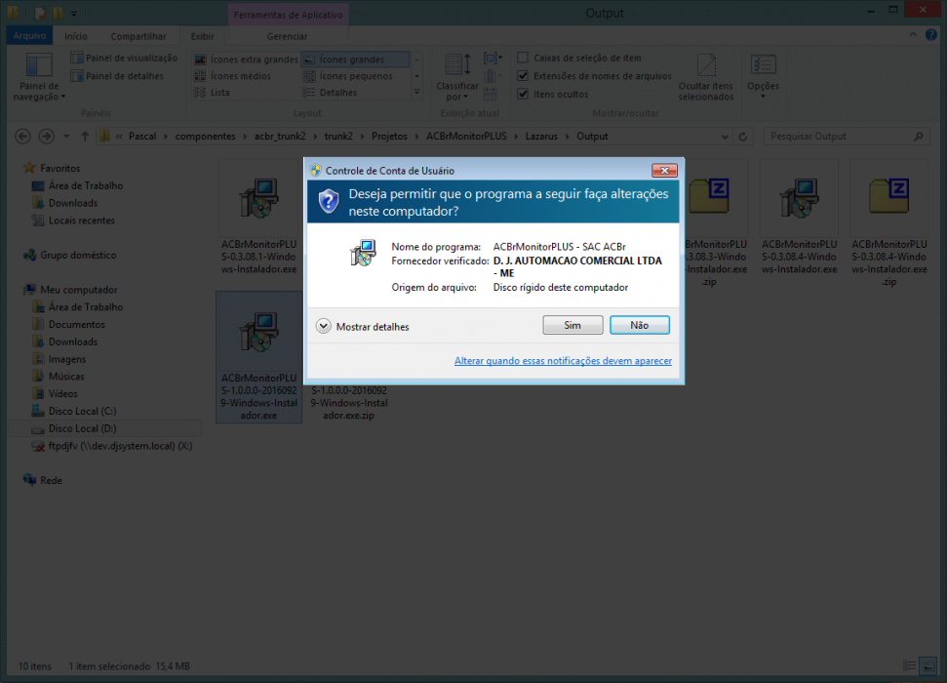Open the address bar history dropdown

(725, 137)
